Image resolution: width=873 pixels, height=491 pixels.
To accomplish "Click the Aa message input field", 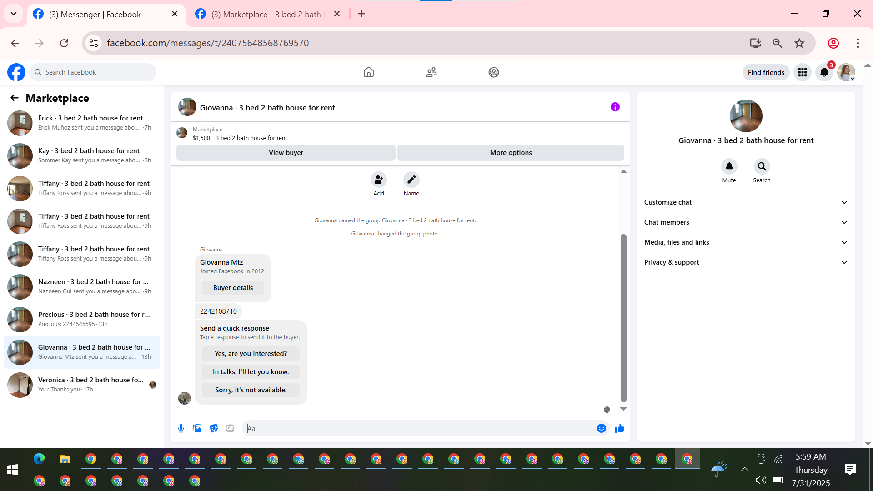I will coord(418,428).
